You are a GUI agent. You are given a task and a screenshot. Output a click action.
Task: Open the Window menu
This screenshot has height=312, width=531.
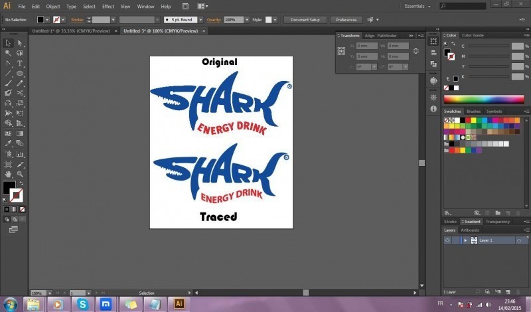pyautogui.click(x=145, y=7)
